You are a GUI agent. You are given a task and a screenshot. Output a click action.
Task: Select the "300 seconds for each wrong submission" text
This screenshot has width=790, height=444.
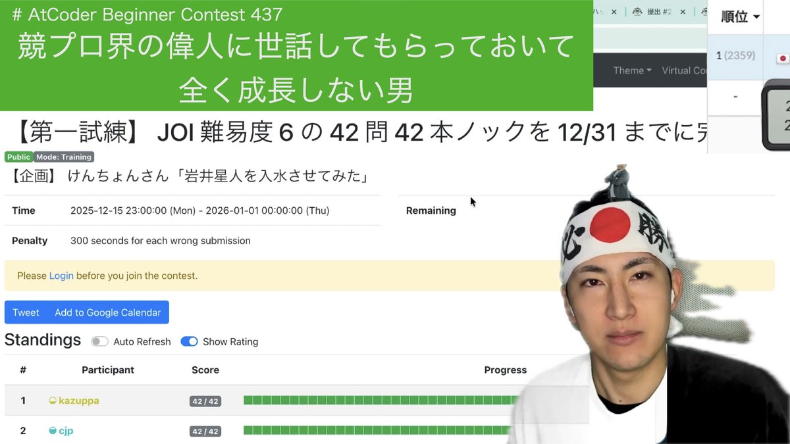[x=161, y=241]
